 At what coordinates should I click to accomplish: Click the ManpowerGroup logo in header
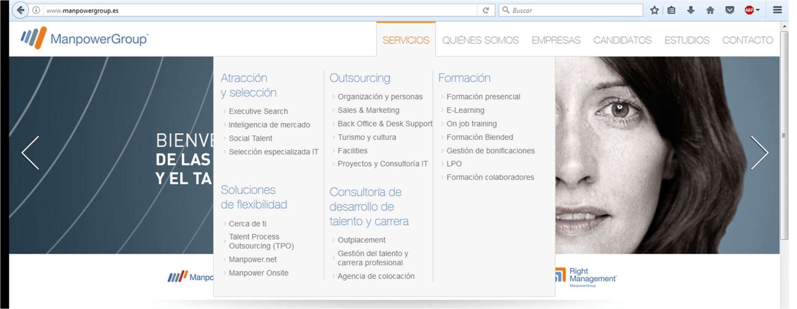(85, 38)
